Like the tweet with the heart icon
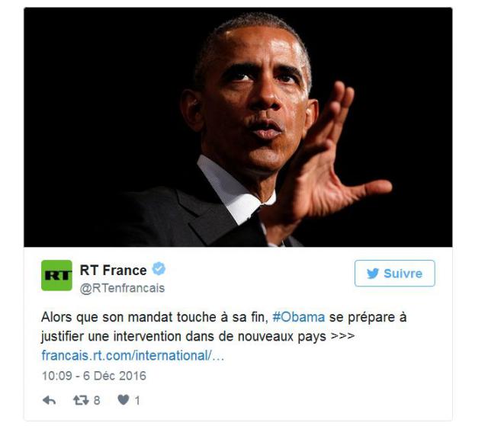 (x=124, y=400)
